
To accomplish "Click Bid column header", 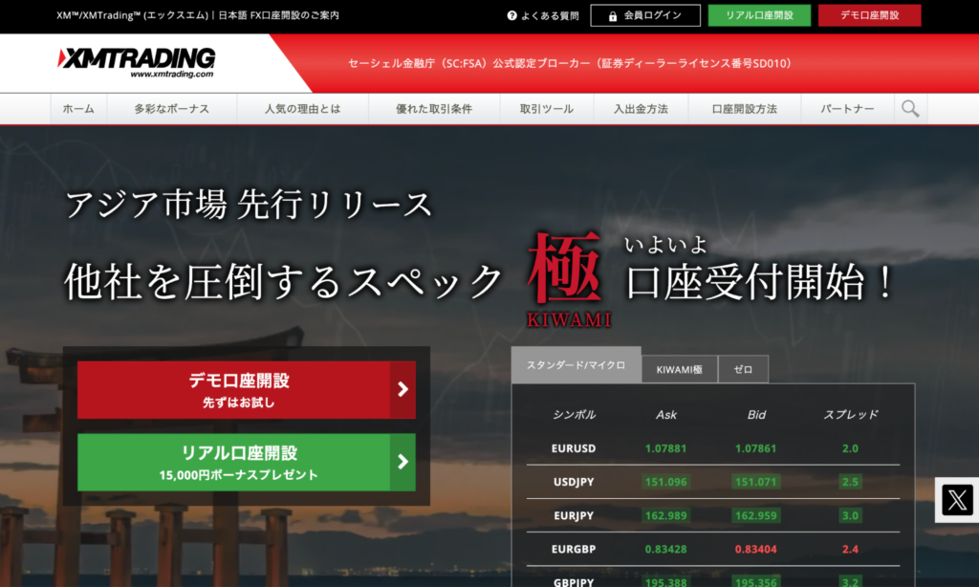I will coord(756,415).
